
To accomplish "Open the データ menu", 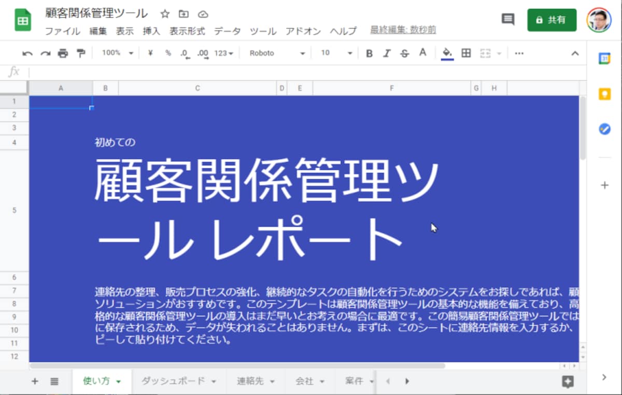I will pyautogui.click(x=227, y=31).
